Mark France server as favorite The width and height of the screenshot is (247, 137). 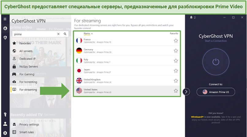click(176, 41)
